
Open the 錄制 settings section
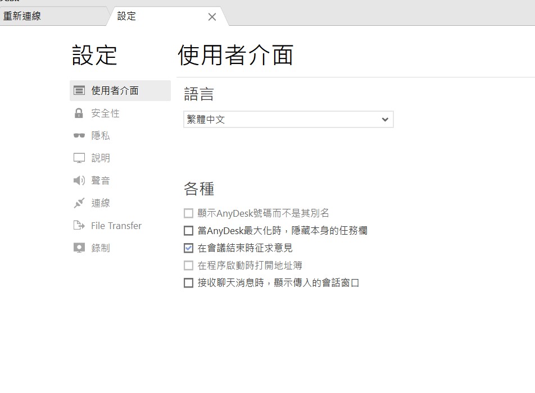pos(120,248)
